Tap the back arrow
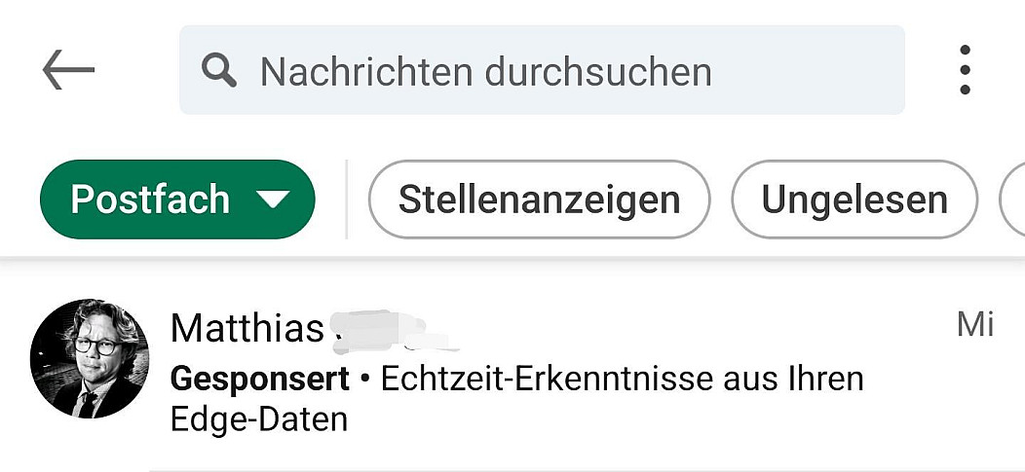This screenshot has width=1025, height=472. pyautogui.click(x=68, y=70)
